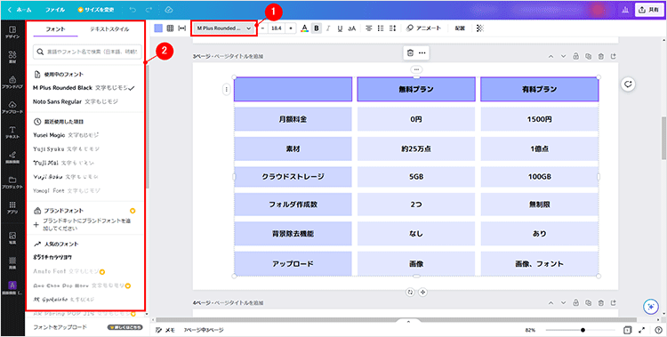Toggle underline formatting
667x337 pixels.
(341, 28)
